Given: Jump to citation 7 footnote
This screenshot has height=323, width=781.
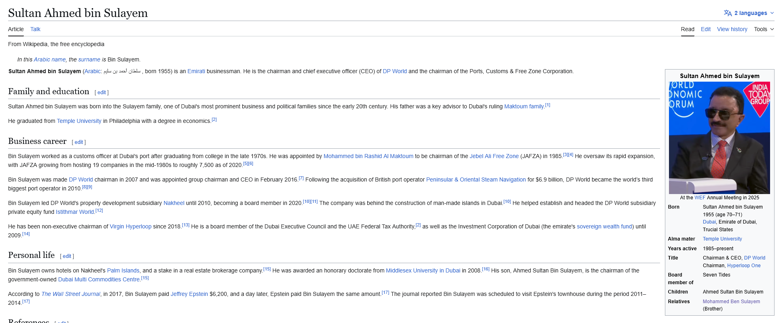Looking at the screenshot, I should (301, 178).
